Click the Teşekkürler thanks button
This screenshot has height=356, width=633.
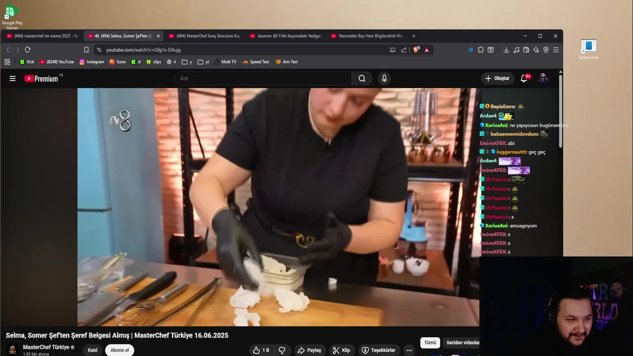(379, 350)
